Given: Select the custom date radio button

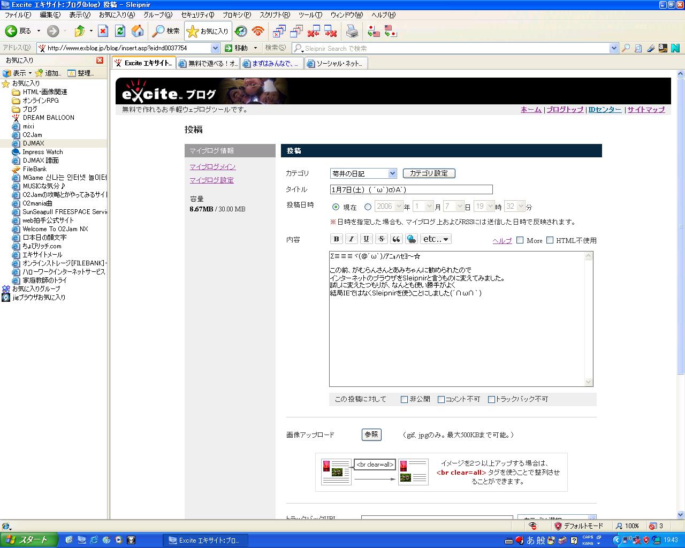Looking at the screenshot, I should (x=368, y=207).
